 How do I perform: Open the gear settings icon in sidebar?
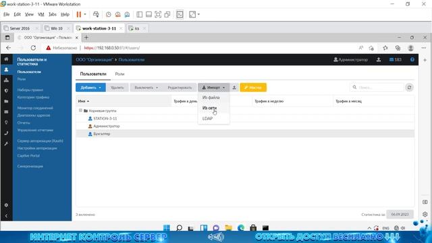6,205
